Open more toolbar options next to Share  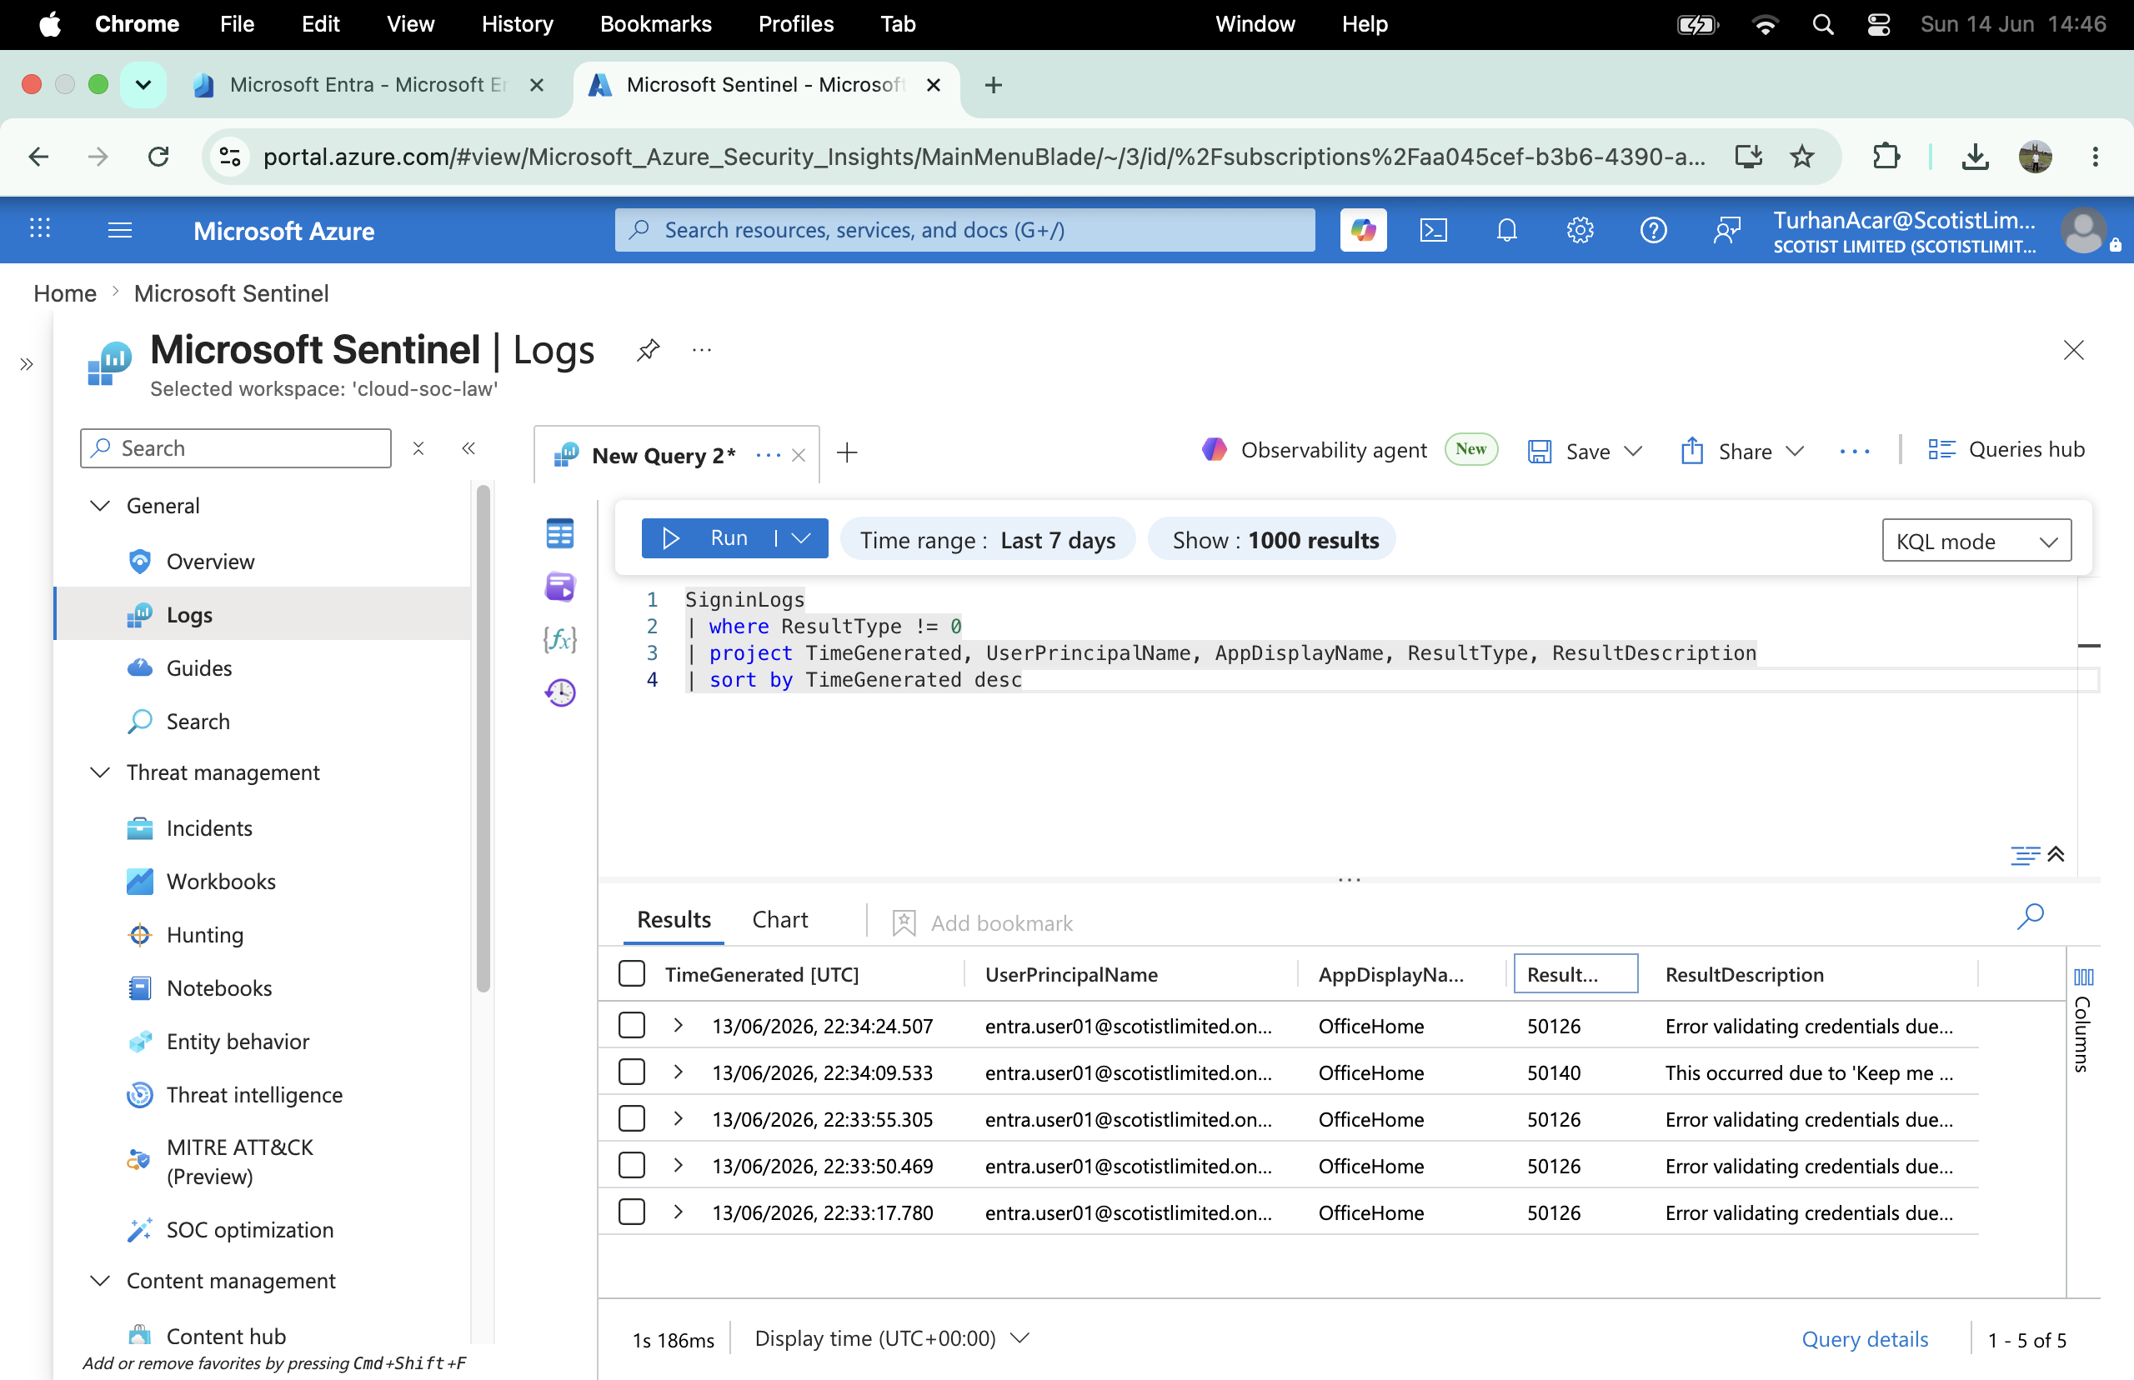pos(1855,452)
